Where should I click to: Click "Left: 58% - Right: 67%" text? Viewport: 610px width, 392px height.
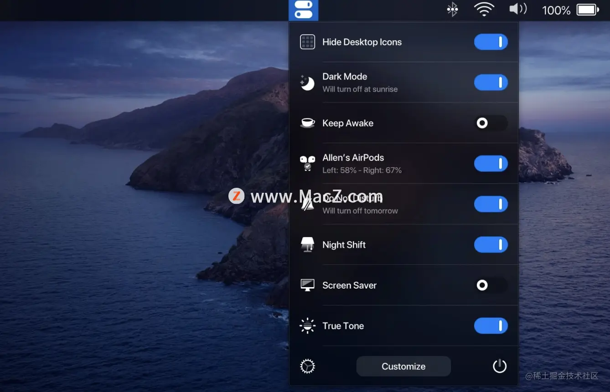362,170
